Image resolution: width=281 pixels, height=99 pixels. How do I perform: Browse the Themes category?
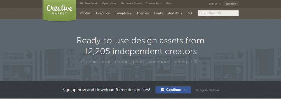click(x=143, y=13)
